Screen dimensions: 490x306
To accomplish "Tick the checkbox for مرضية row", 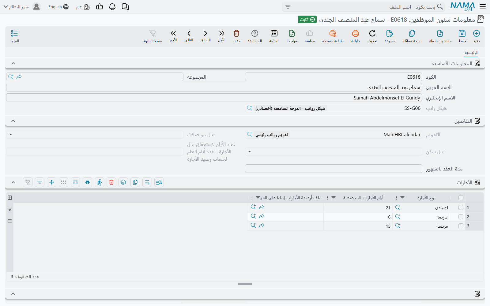I will pyautogui.click(x=461, y=226).
